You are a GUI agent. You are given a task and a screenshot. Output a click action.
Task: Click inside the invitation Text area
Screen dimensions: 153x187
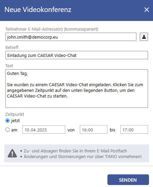pos(76,89)
